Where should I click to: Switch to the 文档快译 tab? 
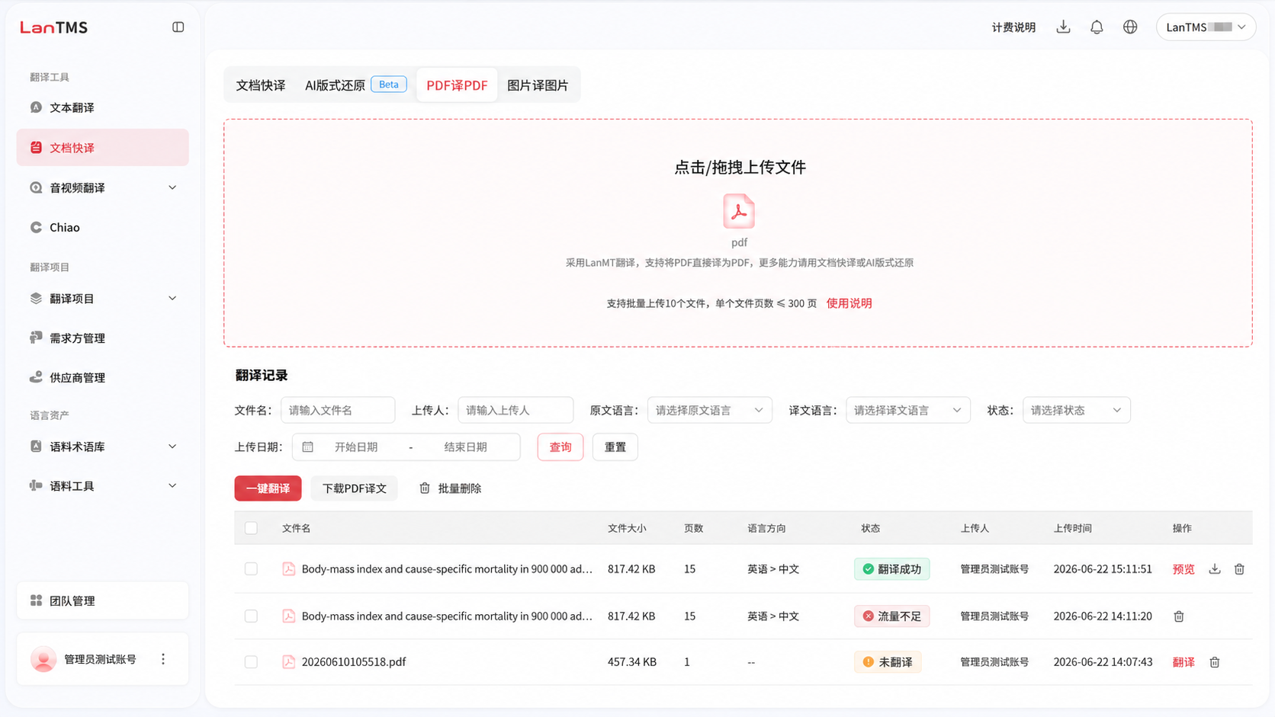click(261, 85)
